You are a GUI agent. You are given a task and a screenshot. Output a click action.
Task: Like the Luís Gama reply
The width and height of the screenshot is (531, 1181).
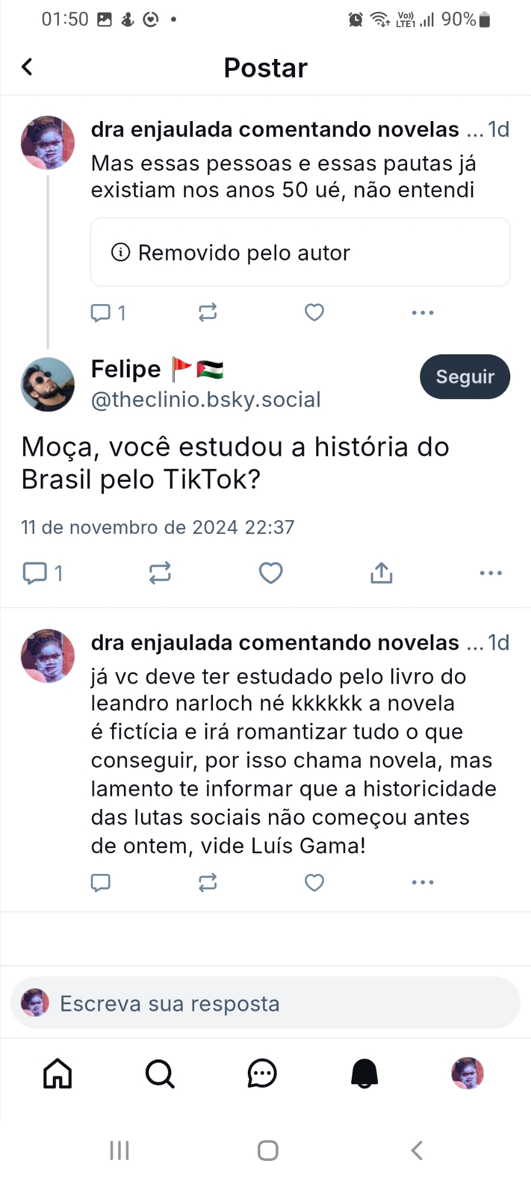tap(314, 882)
